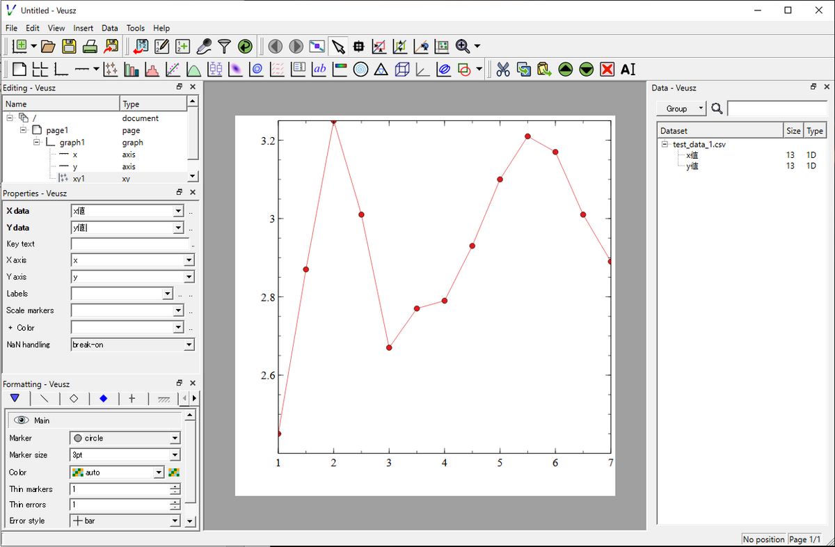
Task: Open the Marker circle dropdown
Action: pos(175,438)
